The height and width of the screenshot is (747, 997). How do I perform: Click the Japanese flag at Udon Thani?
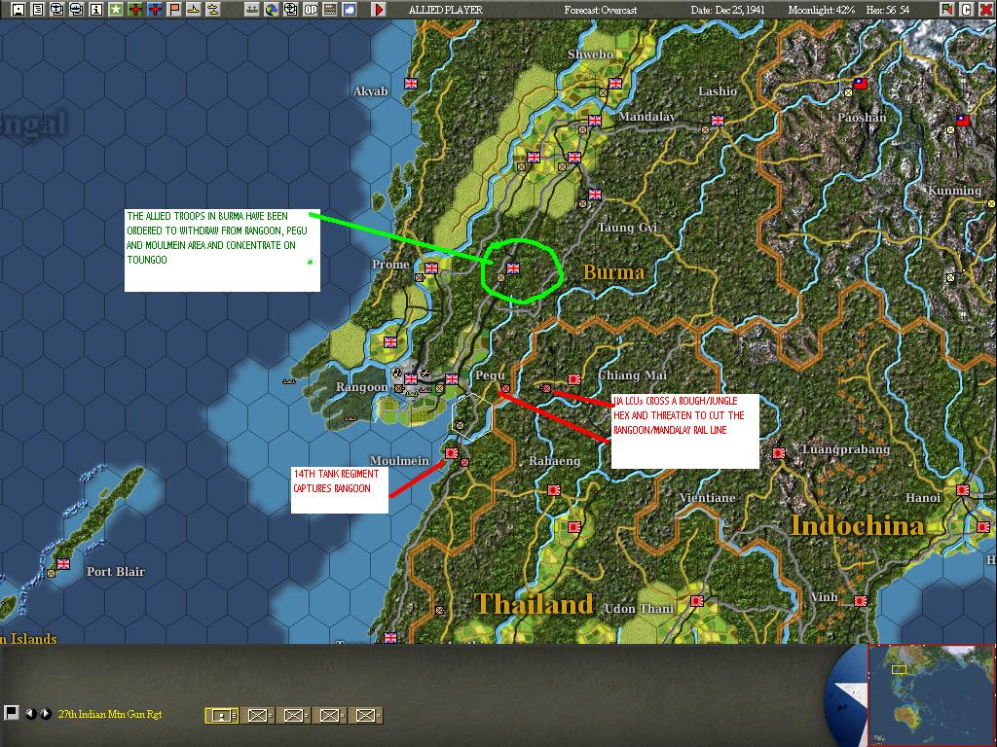point(697,600)
